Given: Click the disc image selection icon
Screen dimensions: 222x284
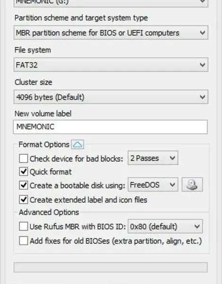Looking at the screenshot, I should coord(192,185).
